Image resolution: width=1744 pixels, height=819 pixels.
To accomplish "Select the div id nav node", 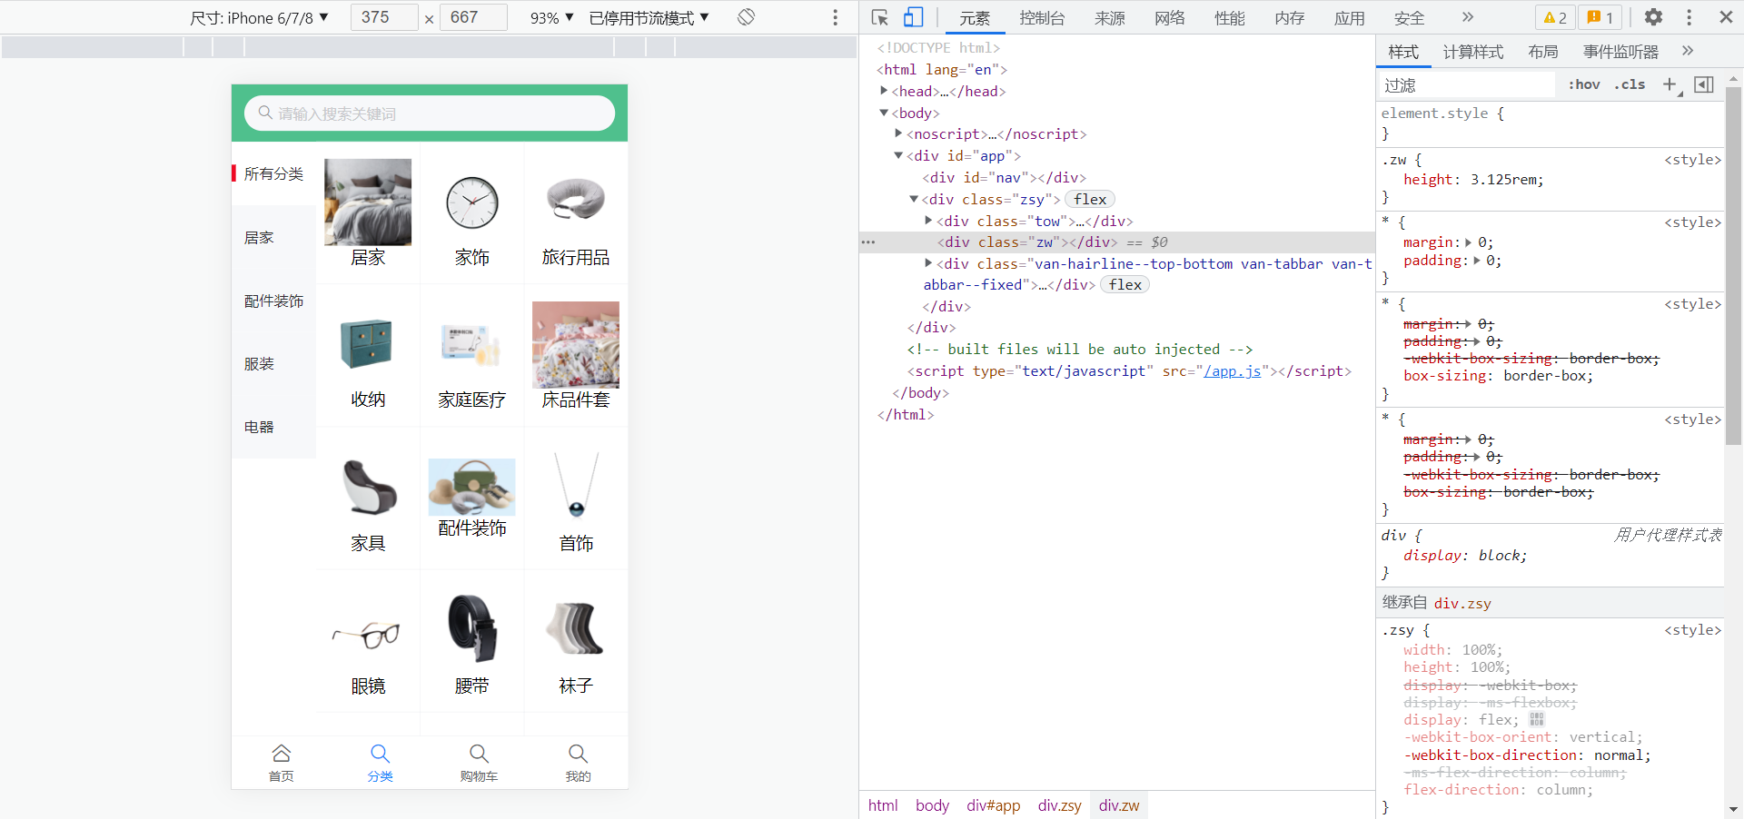I will click(1004, 177).
